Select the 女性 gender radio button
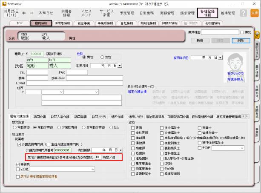 [103, 57]
